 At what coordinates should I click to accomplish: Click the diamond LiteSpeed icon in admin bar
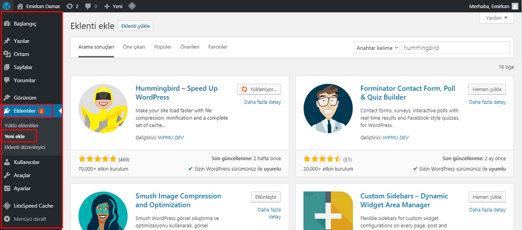pyautogui.click(x=131, y=6)
